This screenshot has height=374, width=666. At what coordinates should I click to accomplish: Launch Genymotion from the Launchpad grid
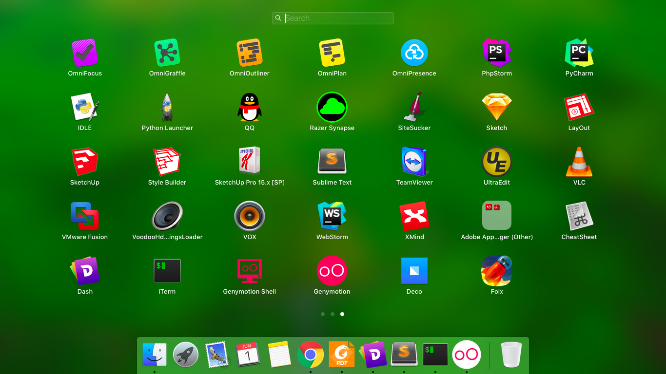pos(332,271)
